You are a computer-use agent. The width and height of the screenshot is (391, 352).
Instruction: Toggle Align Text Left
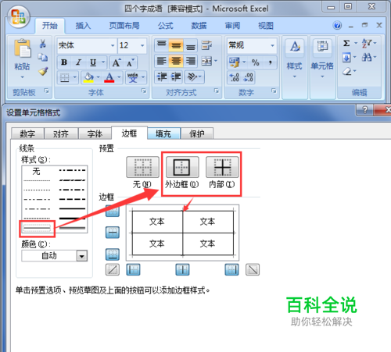click(162, 62)
